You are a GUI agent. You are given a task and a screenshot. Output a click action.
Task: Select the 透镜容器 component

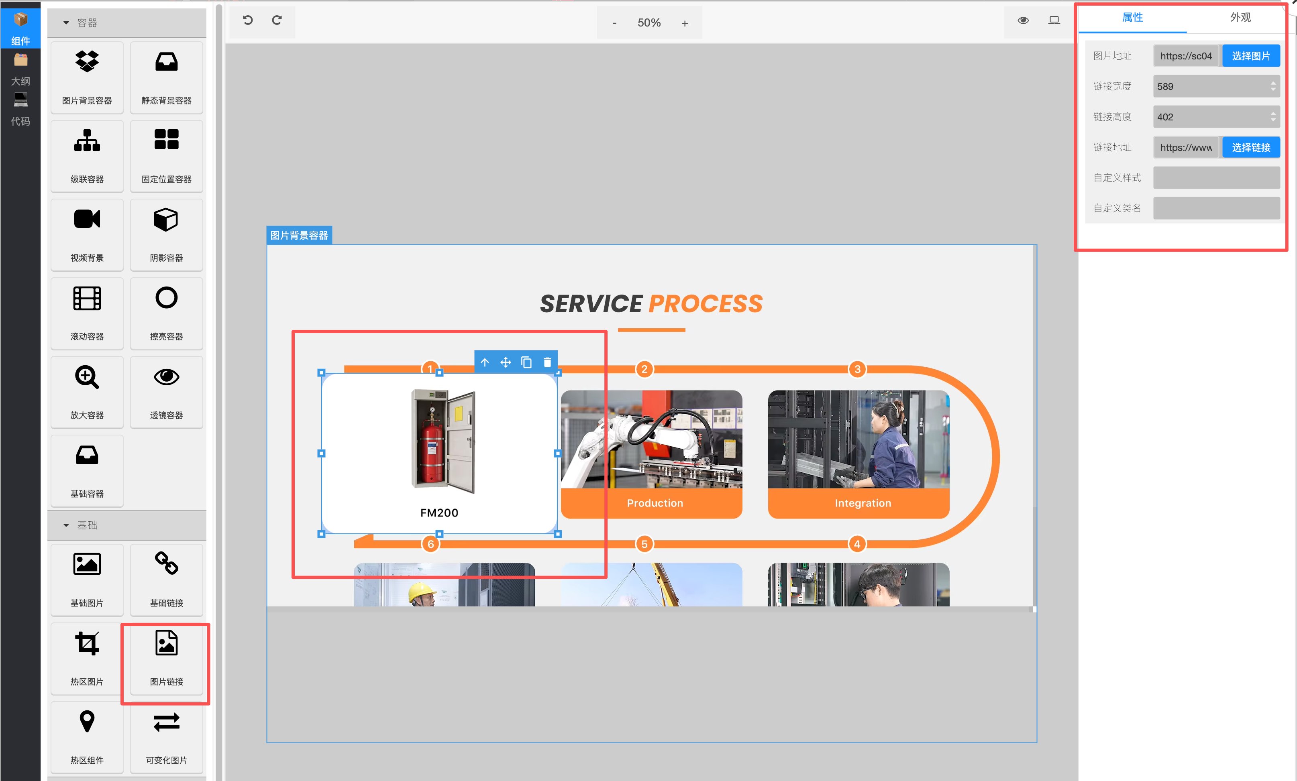(x=166, y=392)
